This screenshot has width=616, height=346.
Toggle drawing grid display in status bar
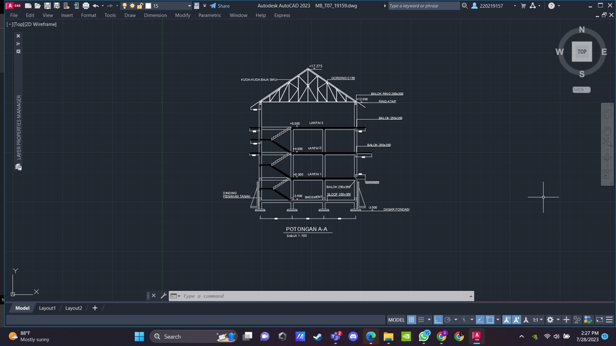point(411,320)
